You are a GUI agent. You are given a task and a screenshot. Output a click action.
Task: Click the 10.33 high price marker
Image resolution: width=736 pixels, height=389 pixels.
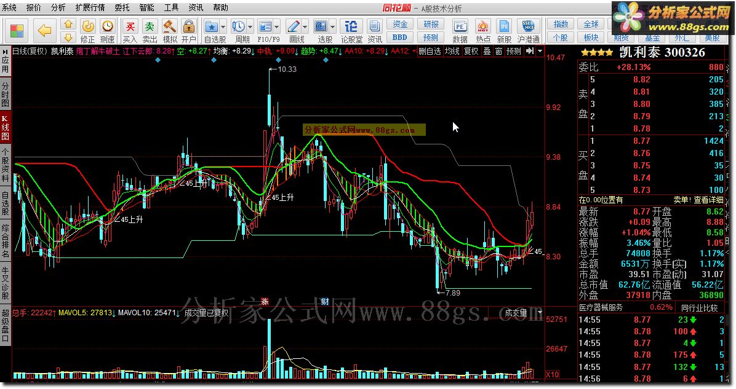[287, 69]
